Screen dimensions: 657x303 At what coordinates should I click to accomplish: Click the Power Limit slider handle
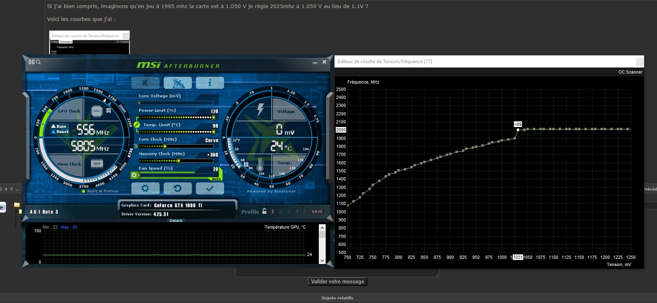(x=214, y=117)
